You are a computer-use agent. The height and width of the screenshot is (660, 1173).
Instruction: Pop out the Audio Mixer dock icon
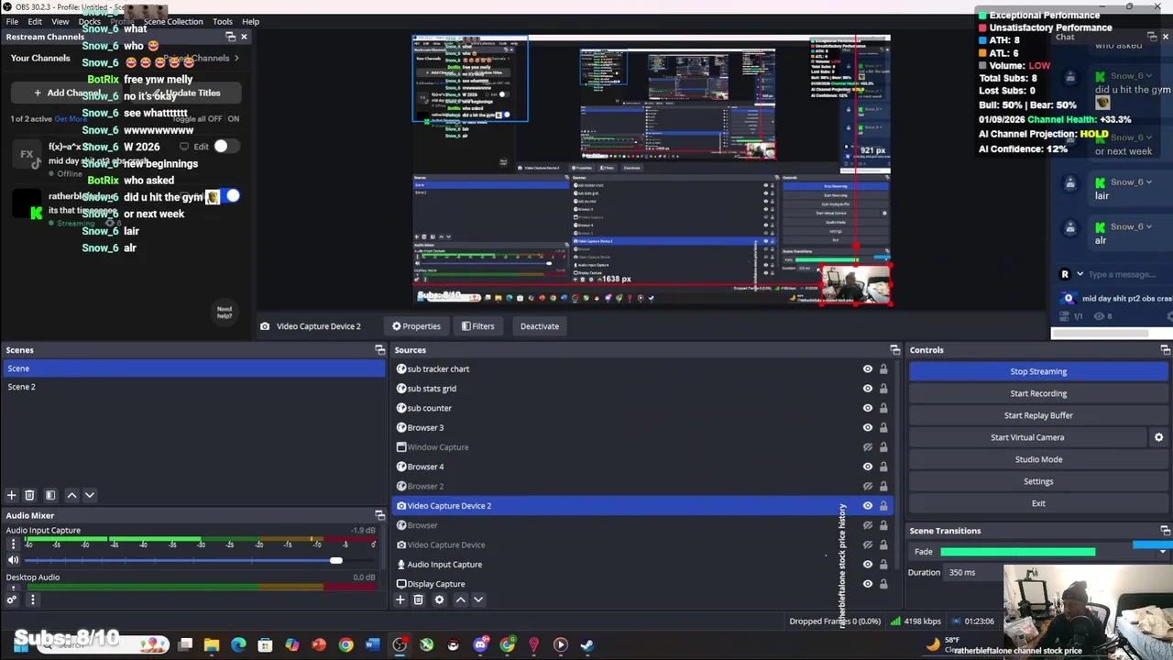[380, 515]
